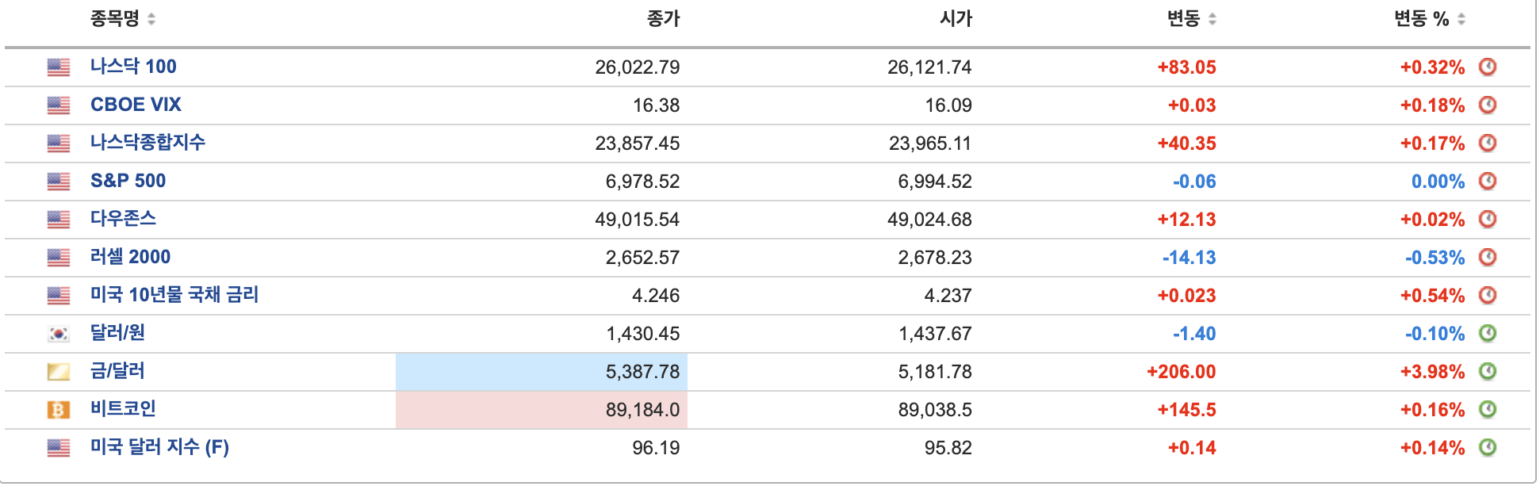Open the 다우존스 index page
The image size is (1540, 490).
pos(123,219)
